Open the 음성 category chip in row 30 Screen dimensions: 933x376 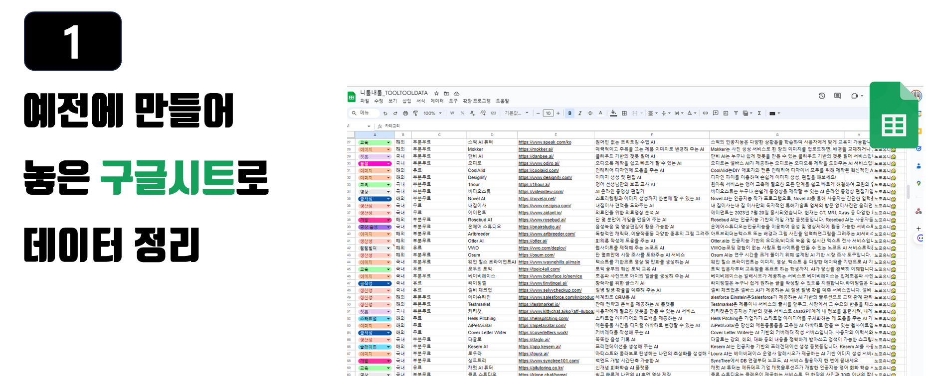[x=375, y=163]
